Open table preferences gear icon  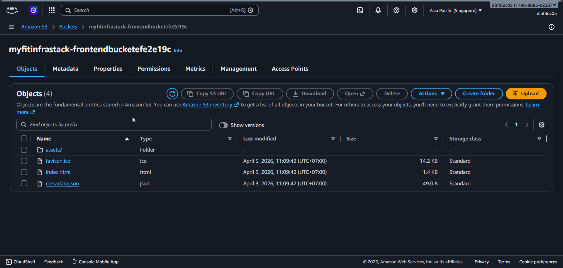coord(542,125)
